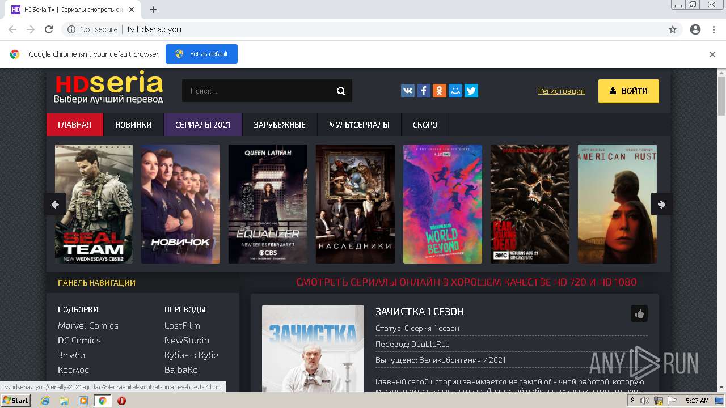Slide carousel to previous with left arrow
Screen dimensions: 726x408
pos(55,204)
